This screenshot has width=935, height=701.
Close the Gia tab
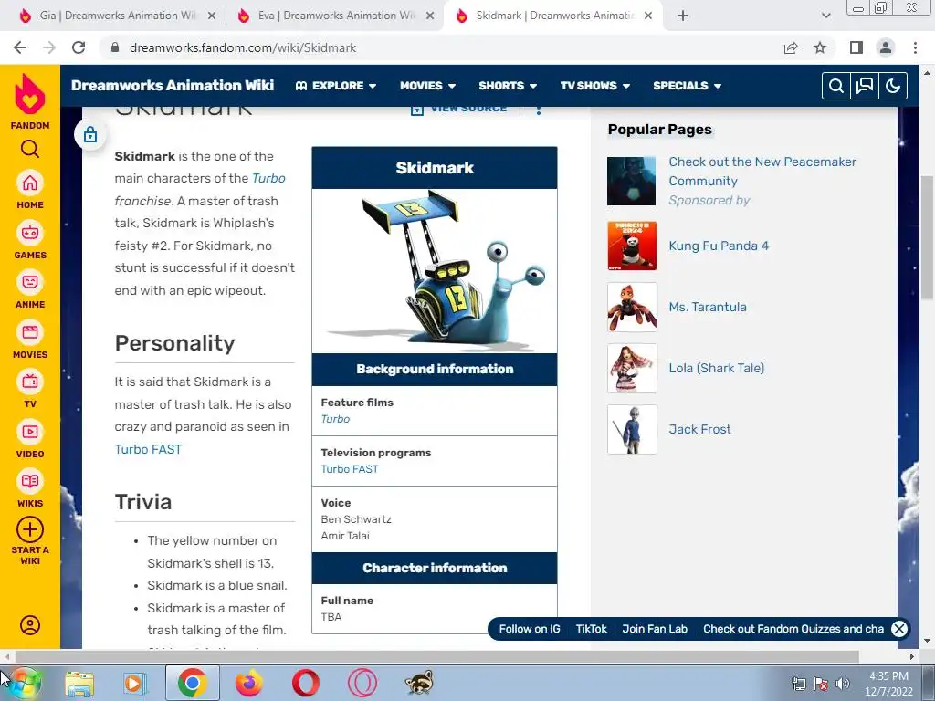coord(212,16)
